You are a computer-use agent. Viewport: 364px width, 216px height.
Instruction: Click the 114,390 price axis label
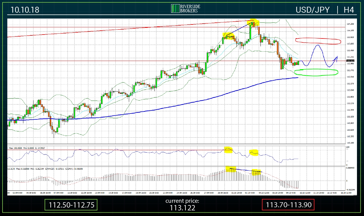click(x=350, y=24)
